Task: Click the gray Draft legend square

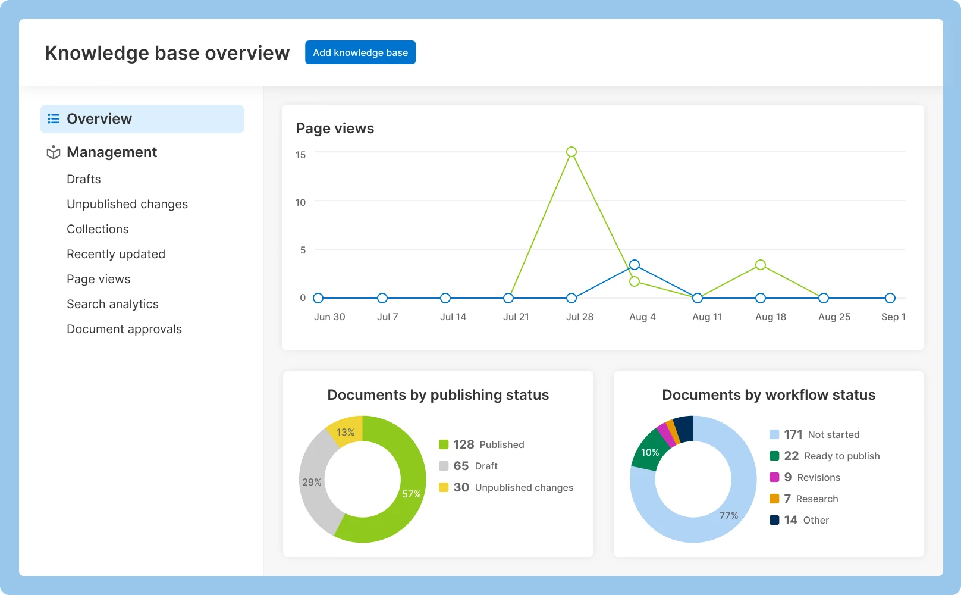Action: click(444, 465)
